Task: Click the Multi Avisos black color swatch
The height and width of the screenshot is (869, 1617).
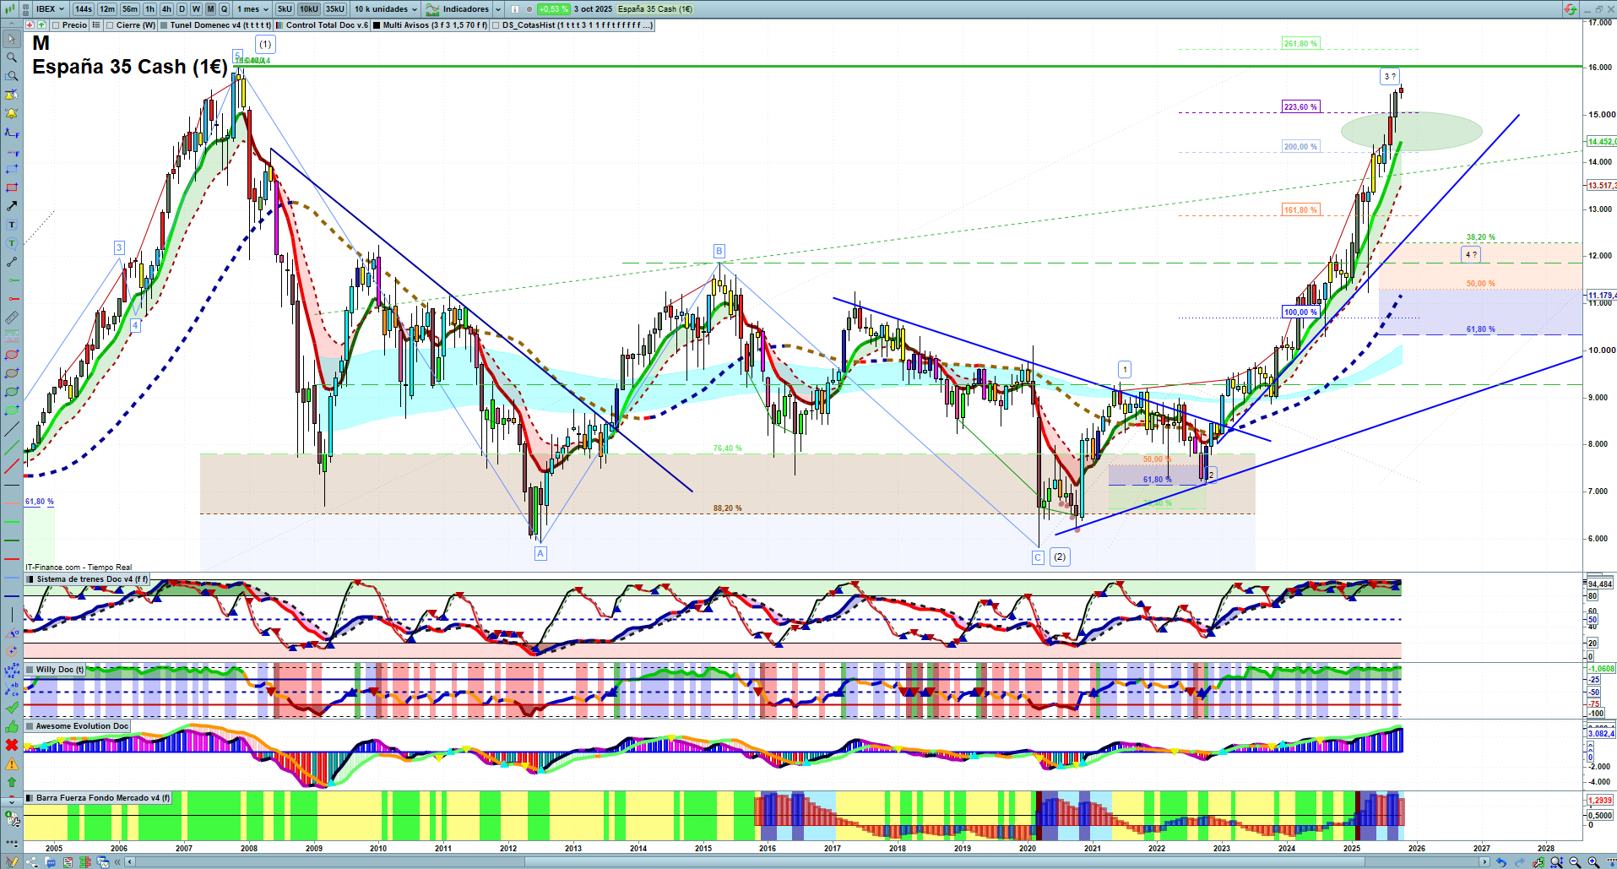Action: 377,25
